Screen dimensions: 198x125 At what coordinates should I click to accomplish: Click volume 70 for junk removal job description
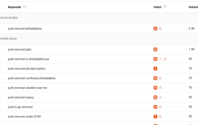(190, 69)
